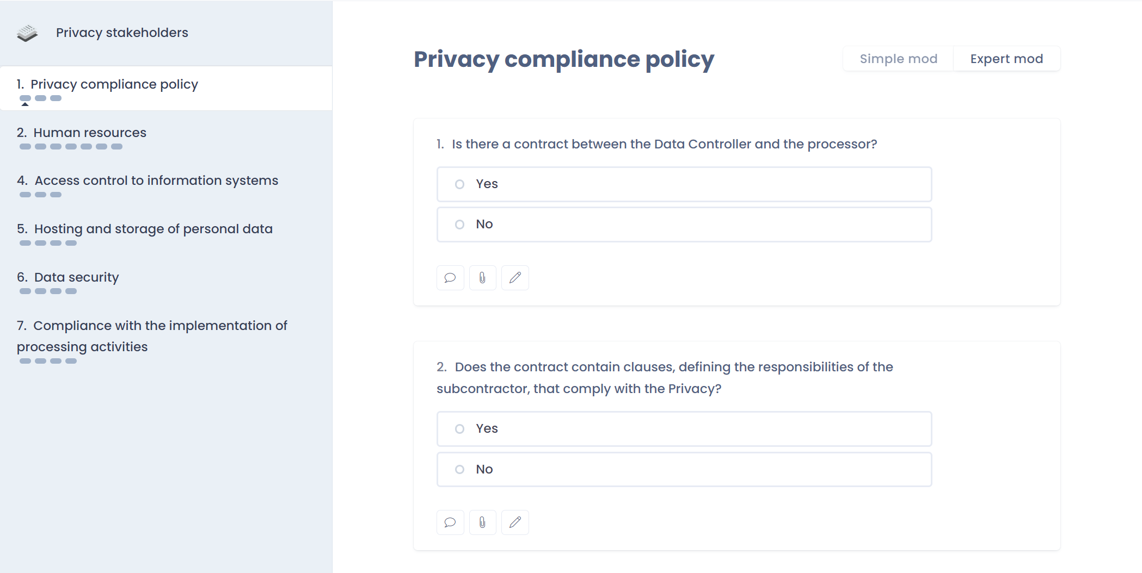
Task: Switch to Simple mod
Action: pyautogui.click(x=898, y=58)
